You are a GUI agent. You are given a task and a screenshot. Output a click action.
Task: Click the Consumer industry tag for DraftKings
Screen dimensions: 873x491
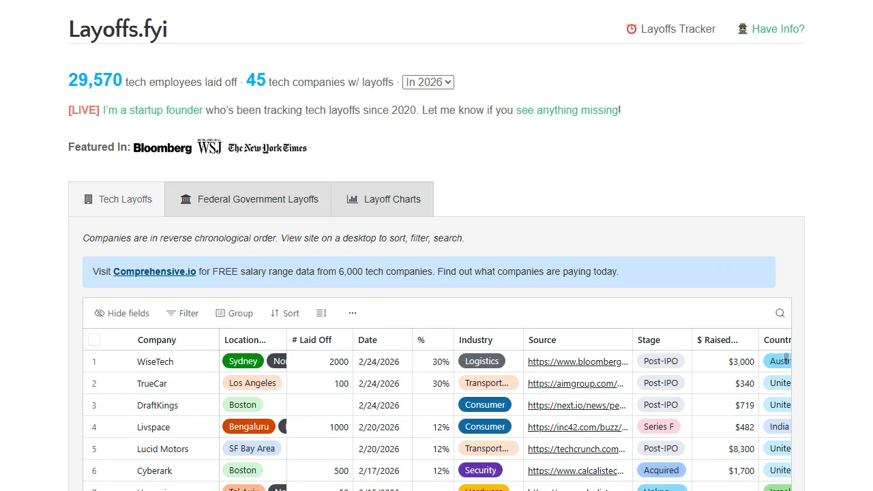[484, 404]
